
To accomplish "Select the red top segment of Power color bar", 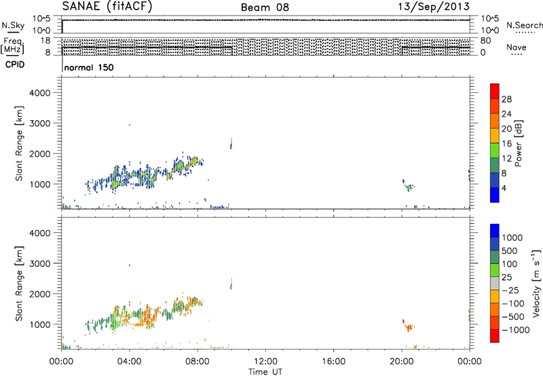I will [x=495, y=91].
